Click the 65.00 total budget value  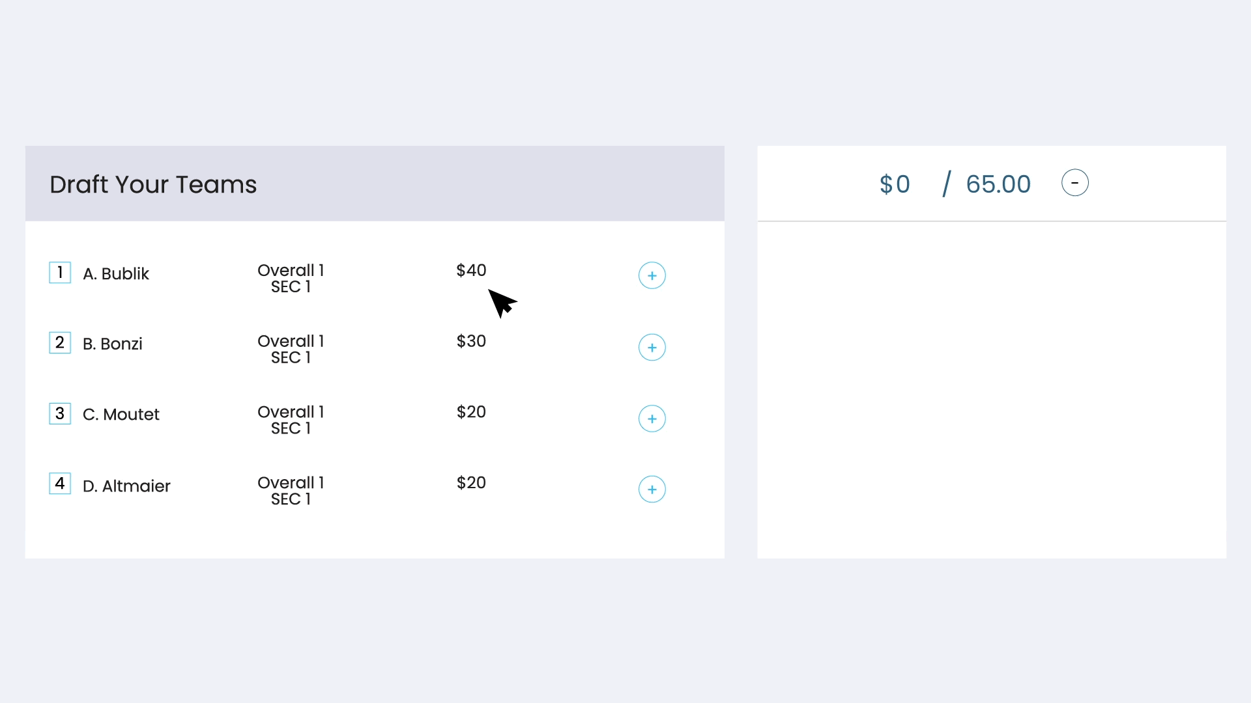(x=998, y=184)
